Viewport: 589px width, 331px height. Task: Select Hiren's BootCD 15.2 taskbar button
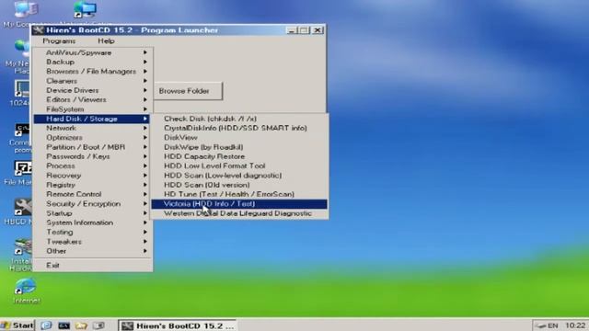178,325
